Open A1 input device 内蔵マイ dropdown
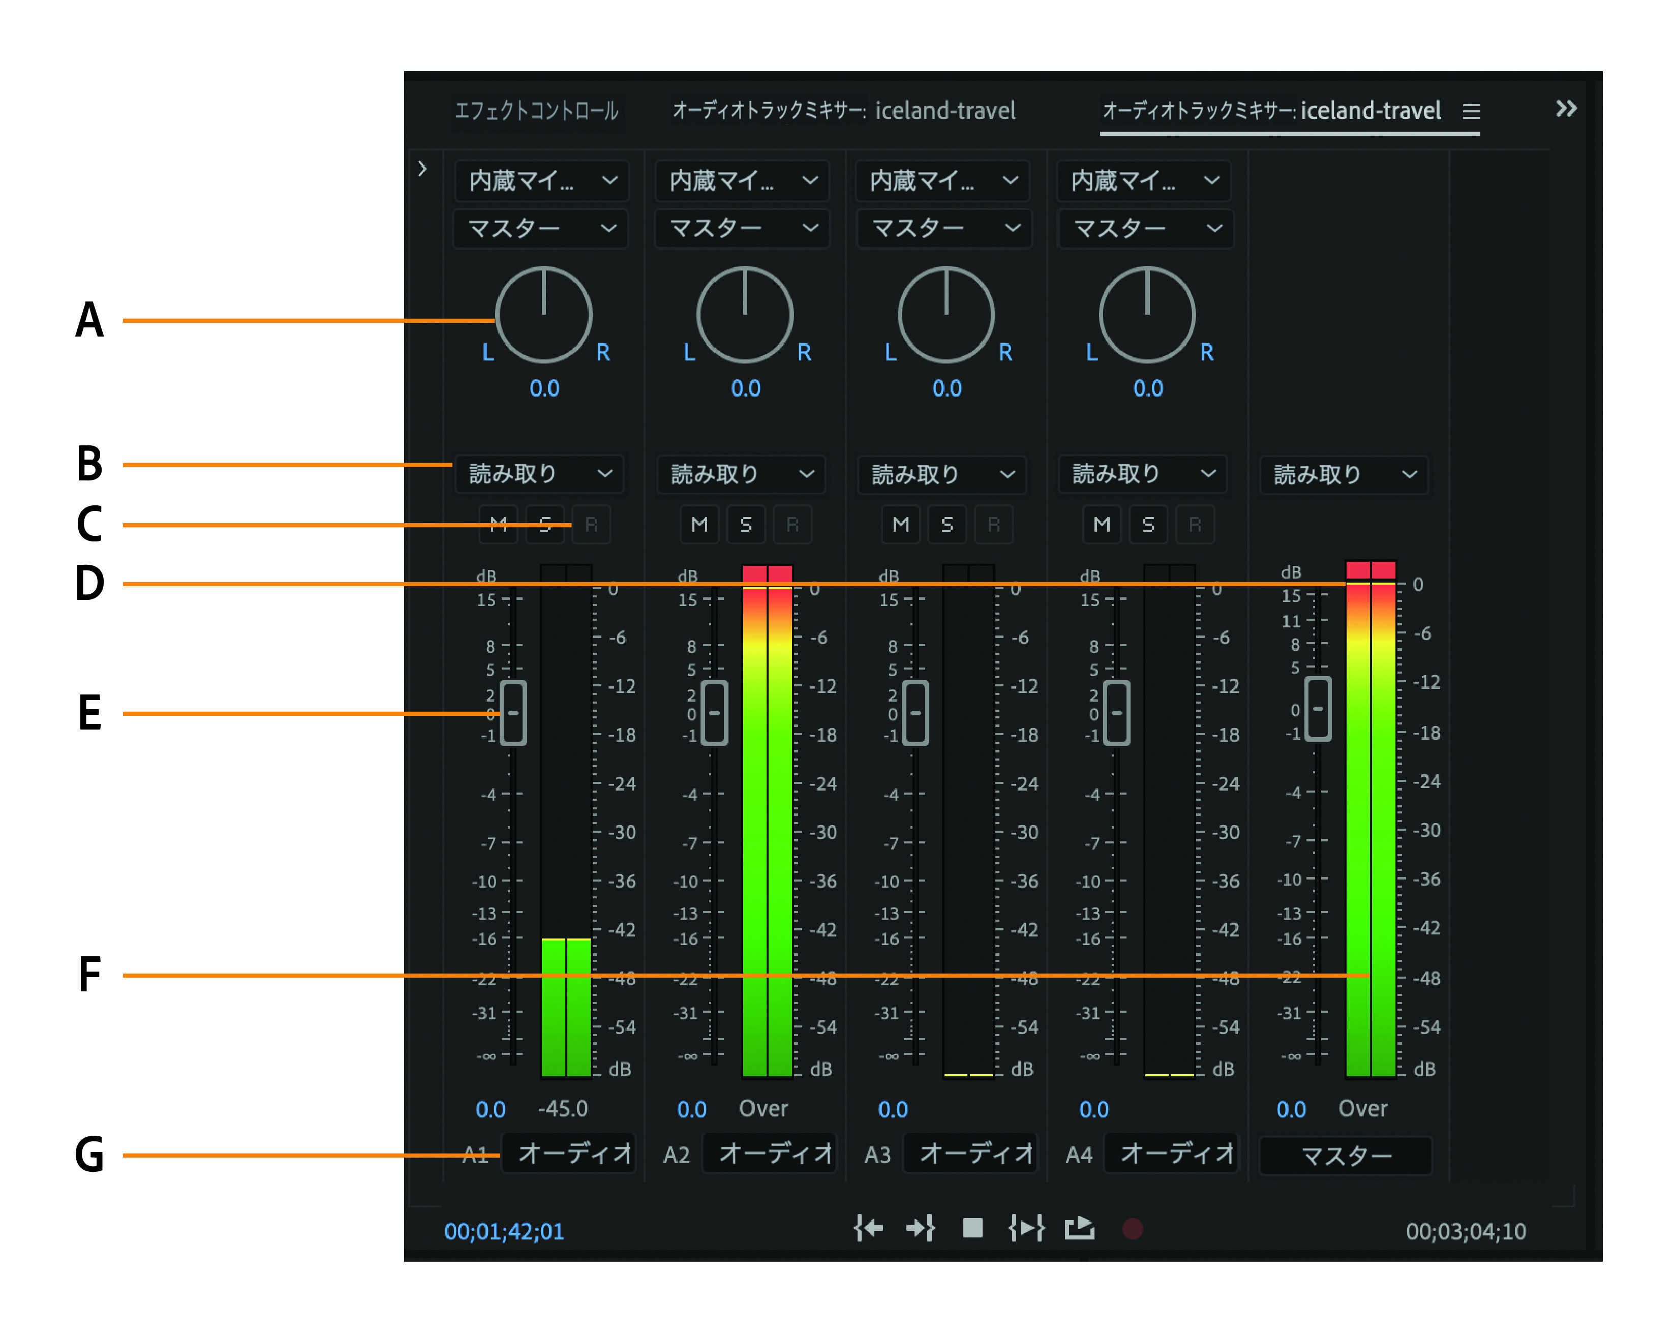Screen dimensions: 1675x1333 541,180
